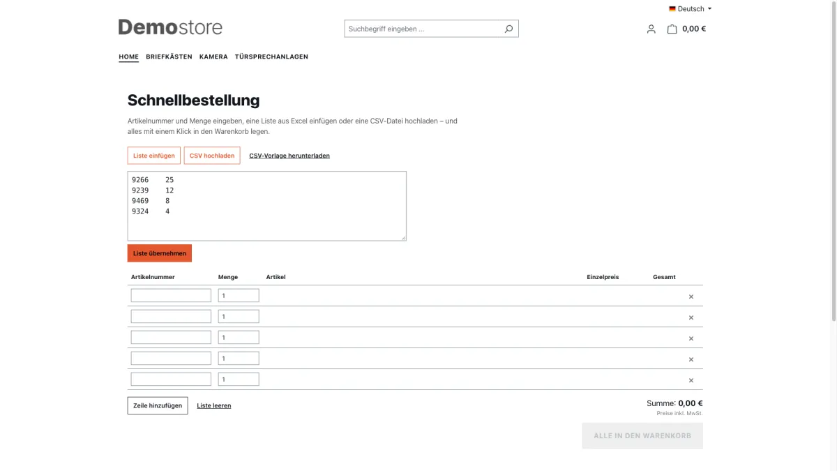837x471 pixels.
Task: Focus the first row Artikelnummer field
Action: tap(171, 296)
